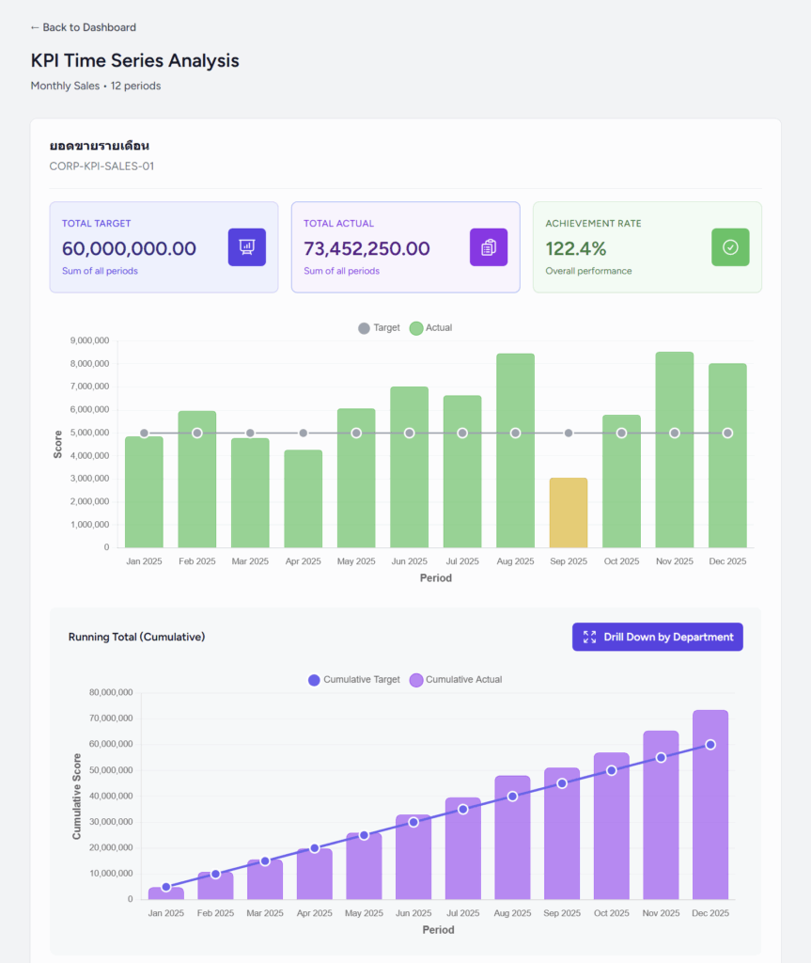Hide the Cumulative Target series legend
This screenshot has width=811, height=963.
(x=353, y=680)
